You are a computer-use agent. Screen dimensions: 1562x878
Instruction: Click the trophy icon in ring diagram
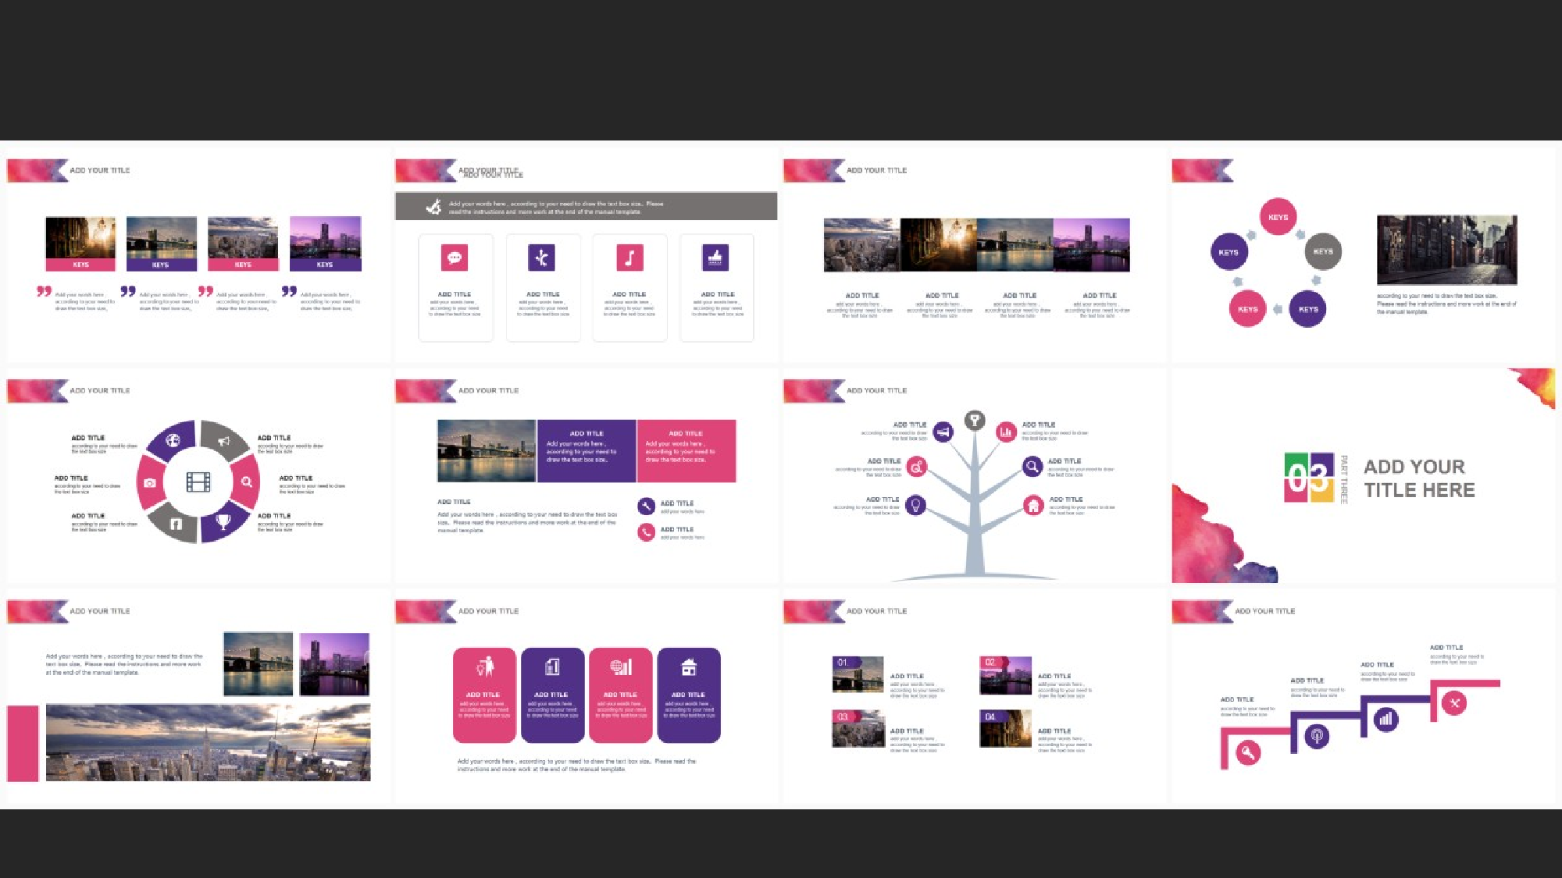[223, 522]
